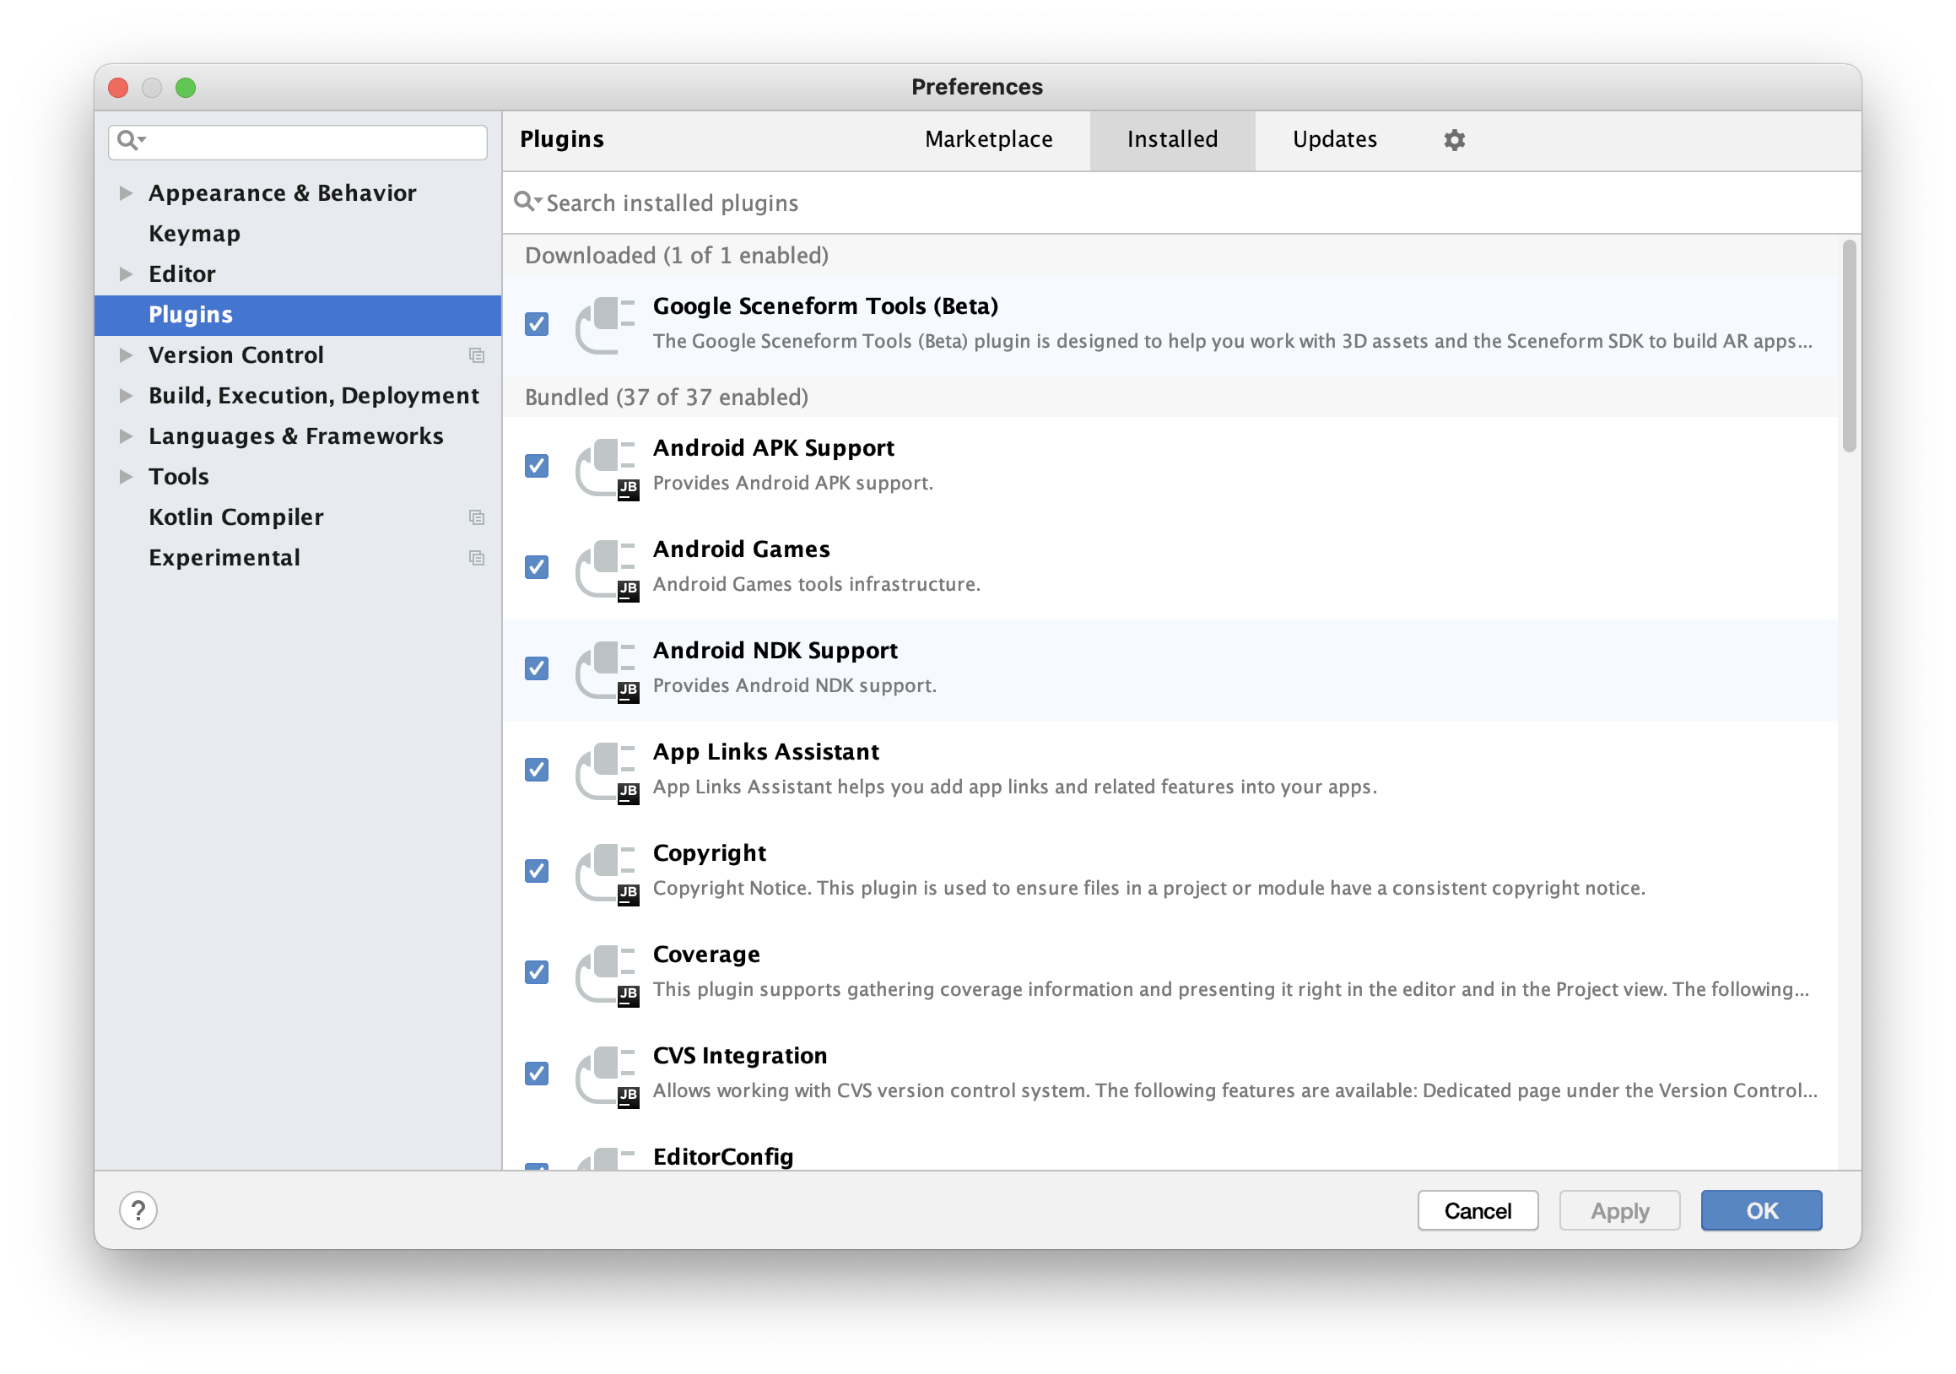Expand the Build, Execution, Deployment node
The height and width of the screenshot is (1374, 1956).
126,396
